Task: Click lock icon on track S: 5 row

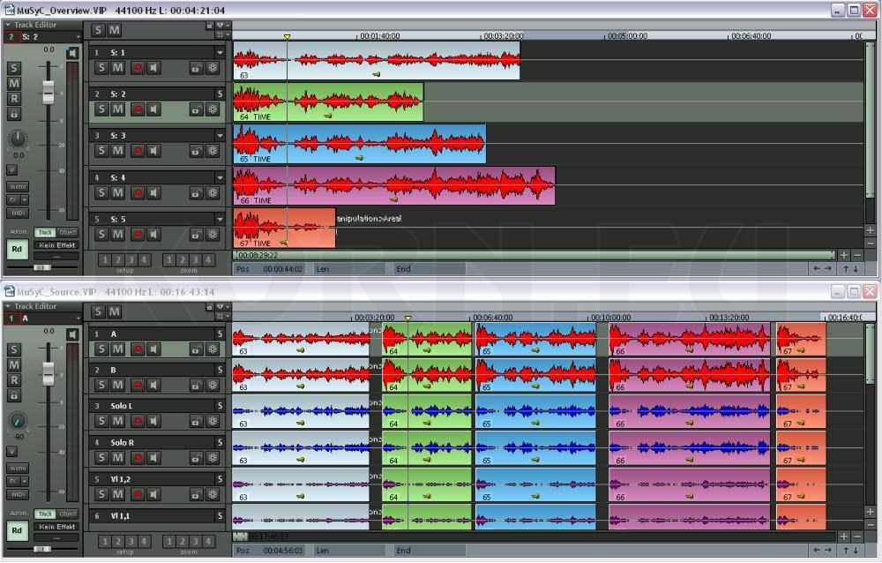Action: point(196,234)
